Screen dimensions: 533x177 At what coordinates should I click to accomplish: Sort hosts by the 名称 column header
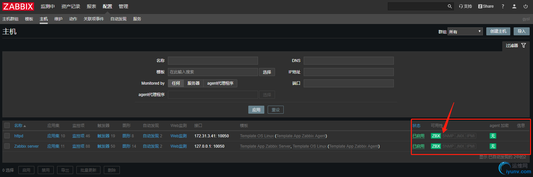tap(20, 126)
